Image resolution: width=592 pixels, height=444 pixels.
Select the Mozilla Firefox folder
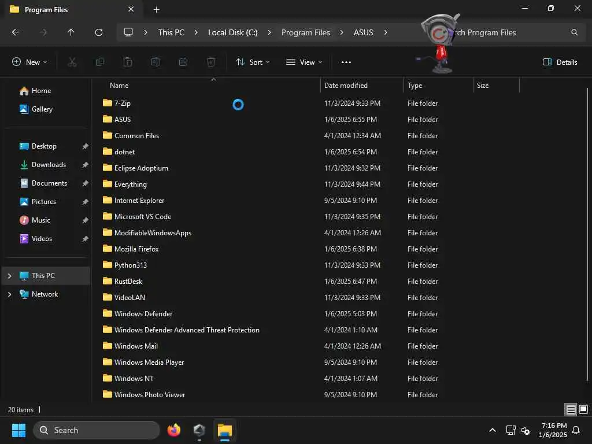pos(131,249)
